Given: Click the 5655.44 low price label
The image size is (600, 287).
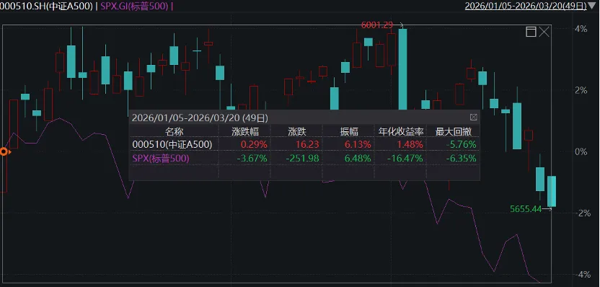Looking at the screenshot, I should point(526,208).
